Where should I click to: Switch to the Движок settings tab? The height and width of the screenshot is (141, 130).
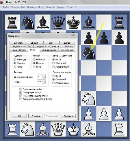click(x=18, y=43)
